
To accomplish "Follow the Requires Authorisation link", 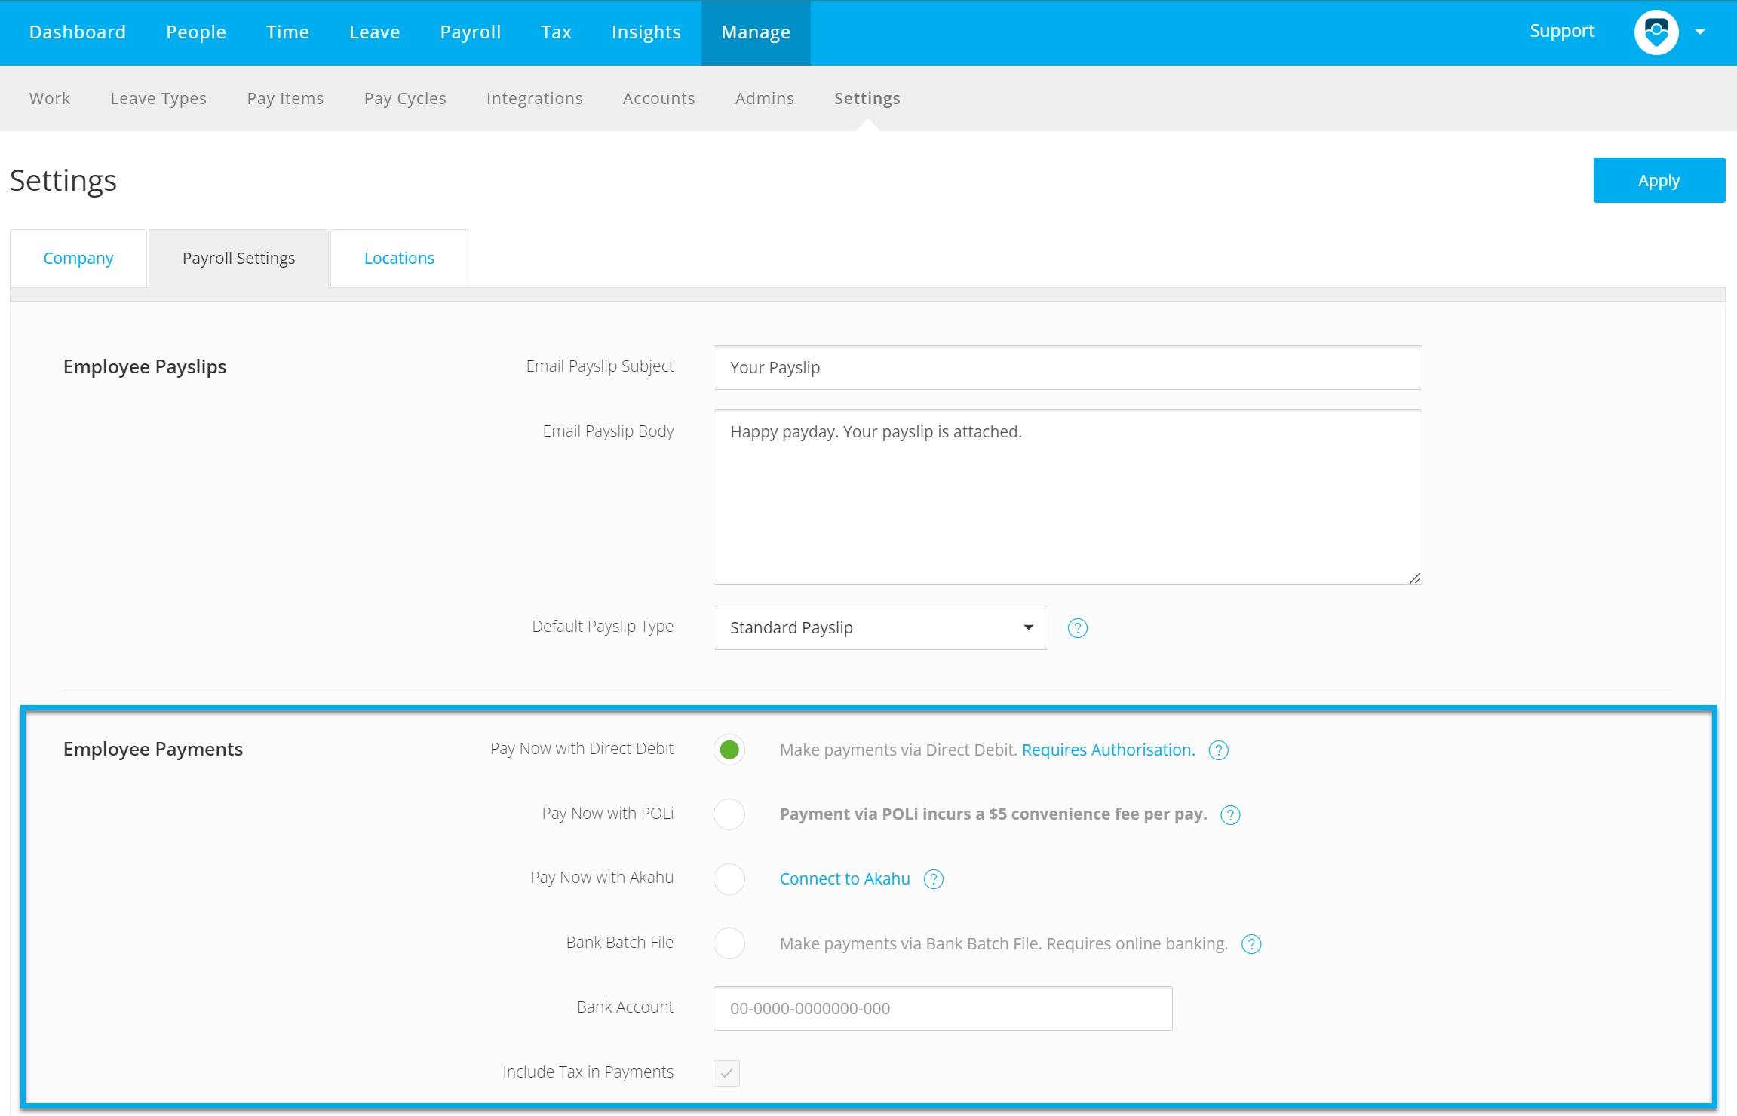I will 1108,750.
